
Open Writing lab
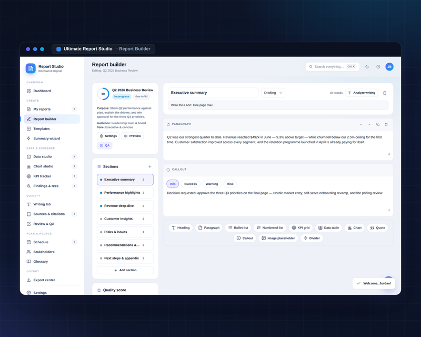[x=52, y=204]
